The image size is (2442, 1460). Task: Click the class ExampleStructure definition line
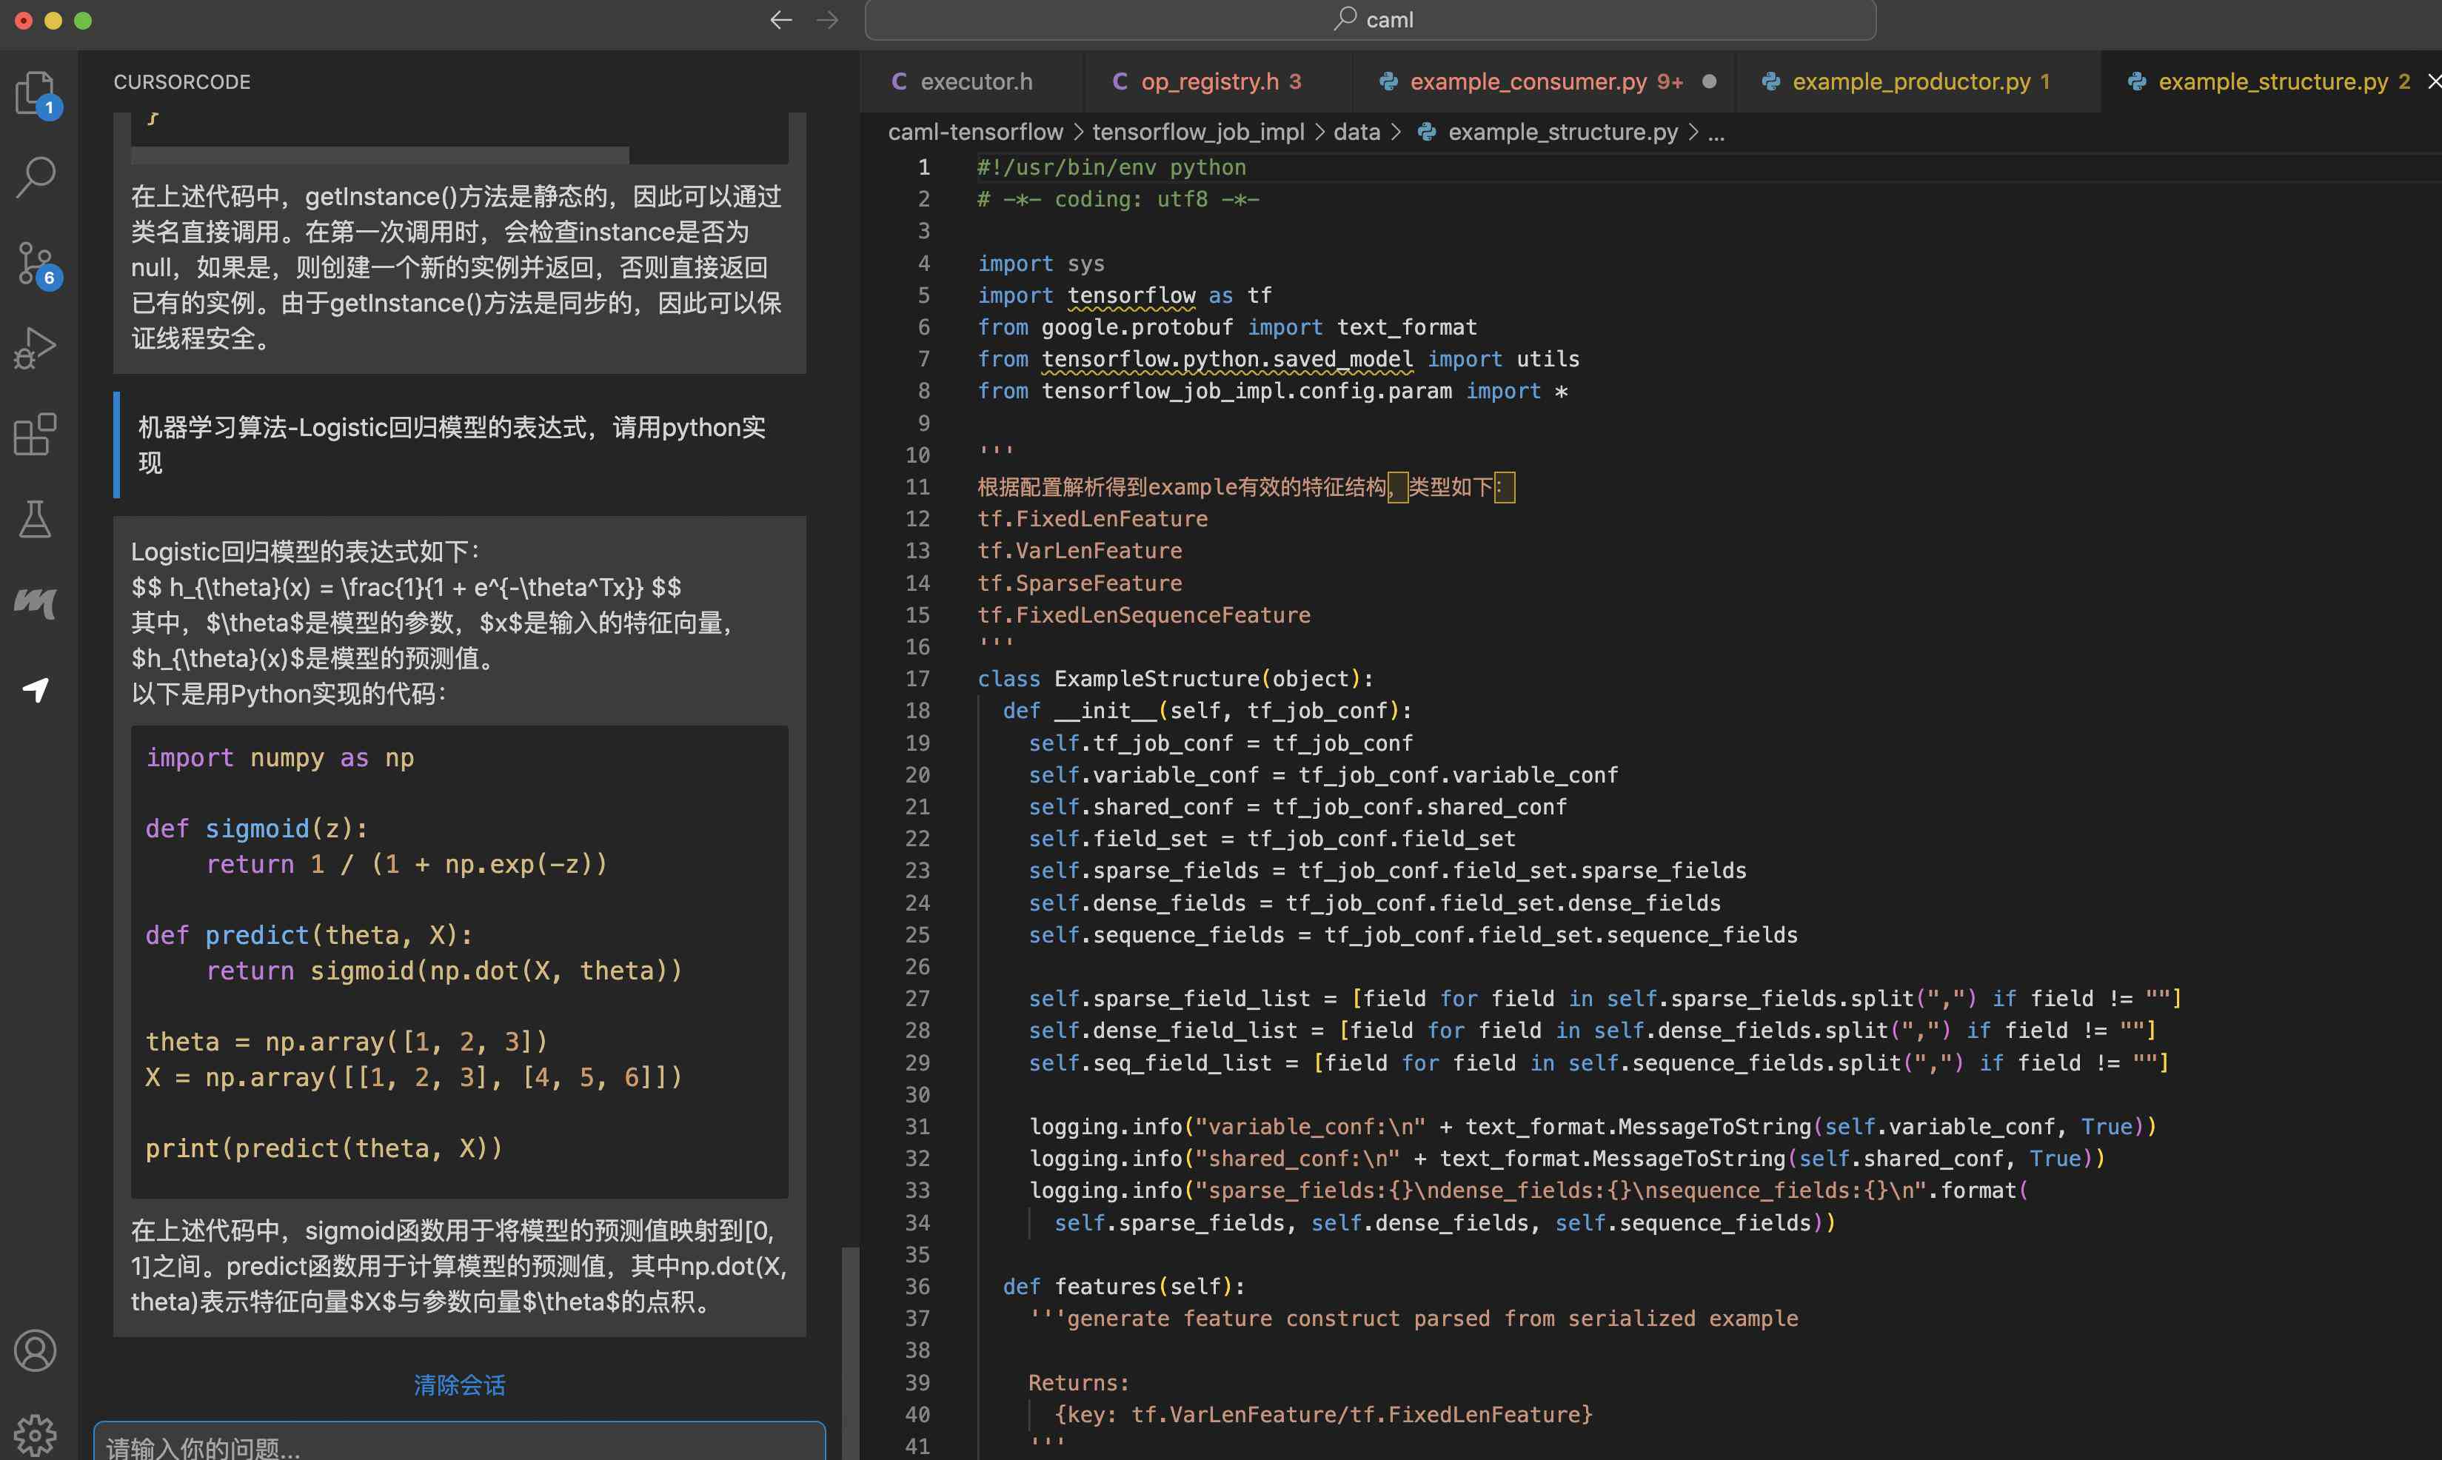click(1175, 679)
